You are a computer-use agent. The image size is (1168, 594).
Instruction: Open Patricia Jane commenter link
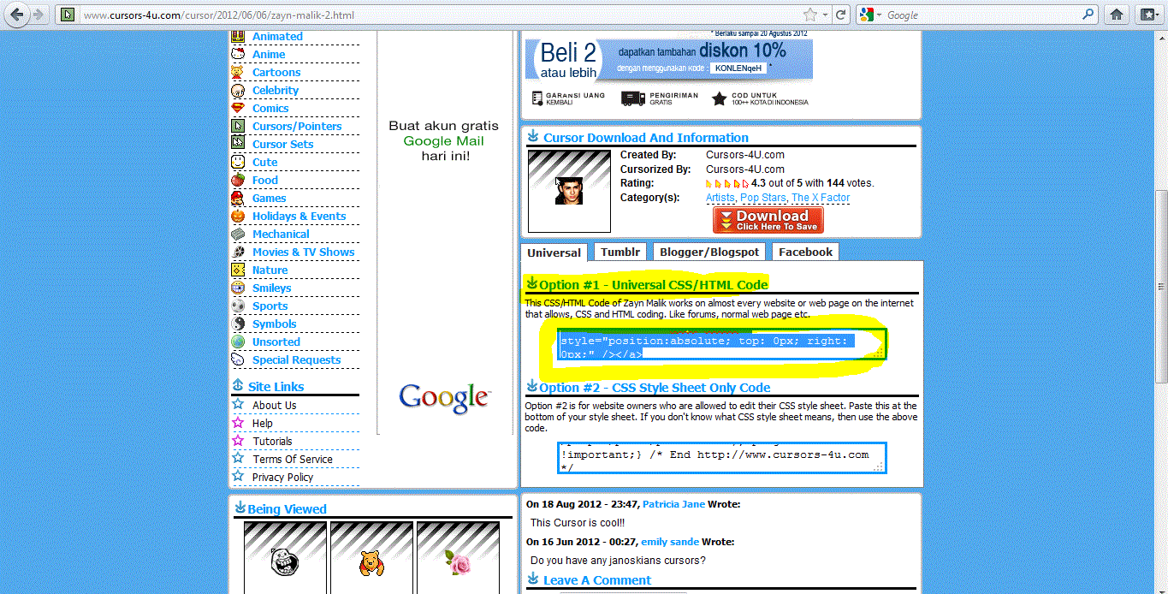[x=673, y=504]
